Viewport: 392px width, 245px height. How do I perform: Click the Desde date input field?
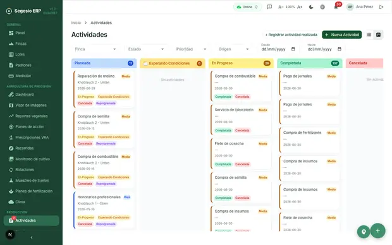point(278,49)
